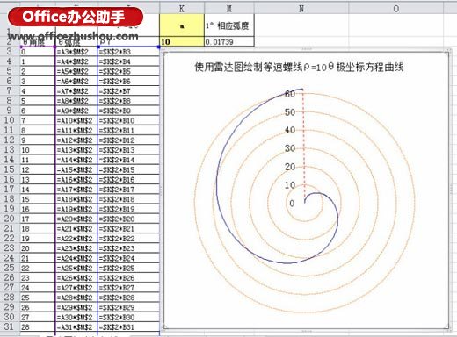Viewport: 457px width, 337px height.
Task: Select row header 17
Action: click(10, 189)
